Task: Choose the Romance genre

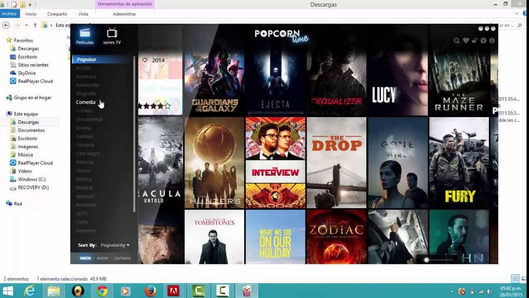Action: 86,205
